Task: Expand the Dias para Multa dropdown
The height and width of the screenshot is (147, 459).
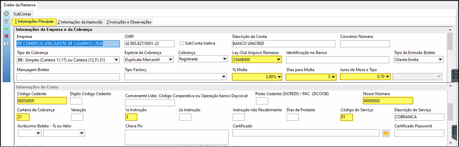Action: click(x=333, y=77)
